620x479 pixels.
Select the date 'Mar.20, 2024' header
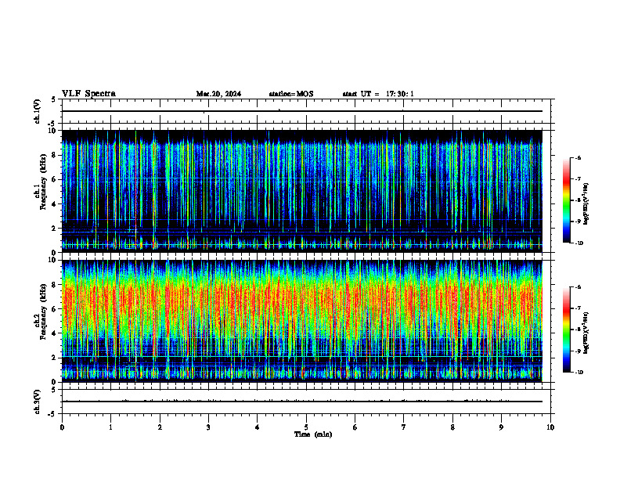pyautogui.click(x=218, y=94)
